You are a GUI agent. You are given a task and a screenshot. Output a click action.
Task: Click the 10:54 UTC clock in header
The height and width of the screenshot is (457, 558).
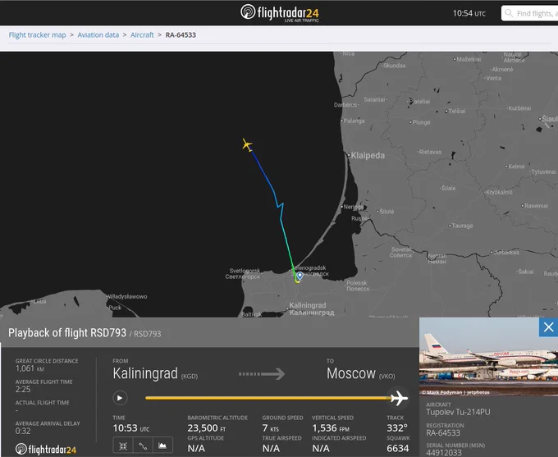(x=469, y=13)
